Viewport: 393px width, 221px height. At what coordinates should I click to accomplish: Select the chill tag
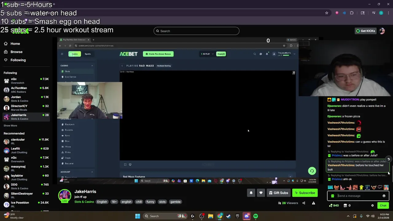pos(139,202)
